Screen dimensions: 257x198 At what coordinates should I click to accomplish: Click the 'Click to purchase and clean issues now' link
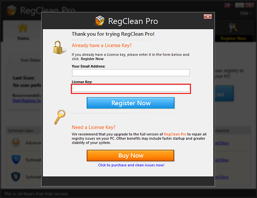(131, 165)
